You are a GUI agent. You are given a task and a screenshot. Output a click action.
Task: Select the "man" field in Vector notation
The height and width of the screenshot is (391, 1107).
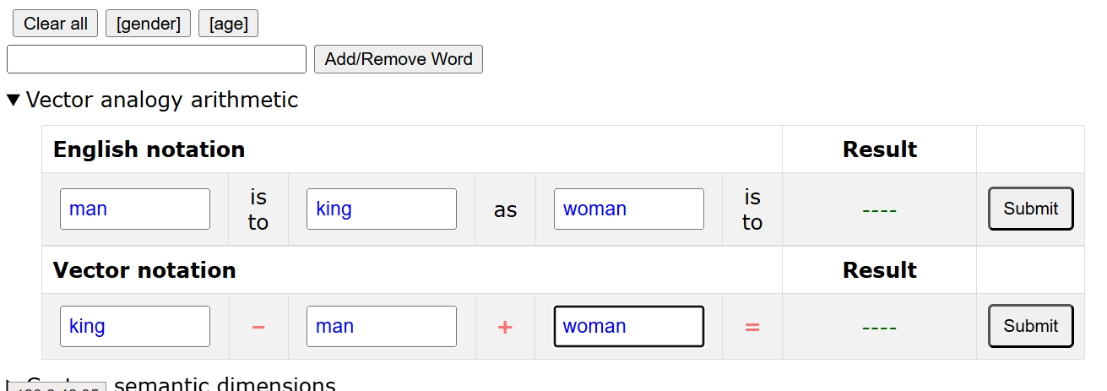coord(382,326)
